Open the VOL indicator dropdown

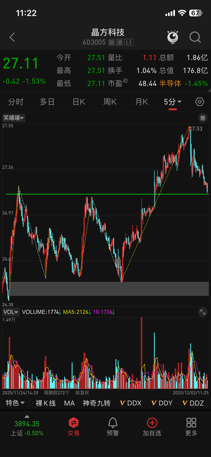point(11,312)
